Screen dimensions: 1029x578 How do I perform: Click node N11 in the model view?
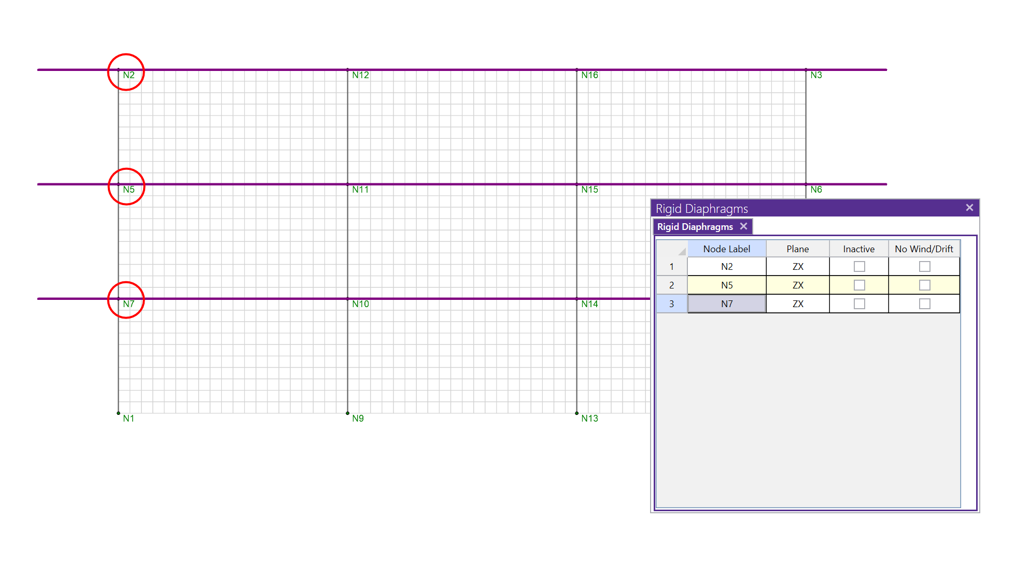tap(347, 184)
